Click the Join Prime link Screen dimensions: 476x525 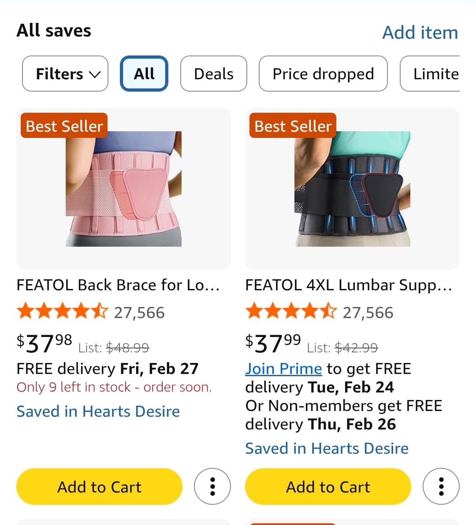283,369
